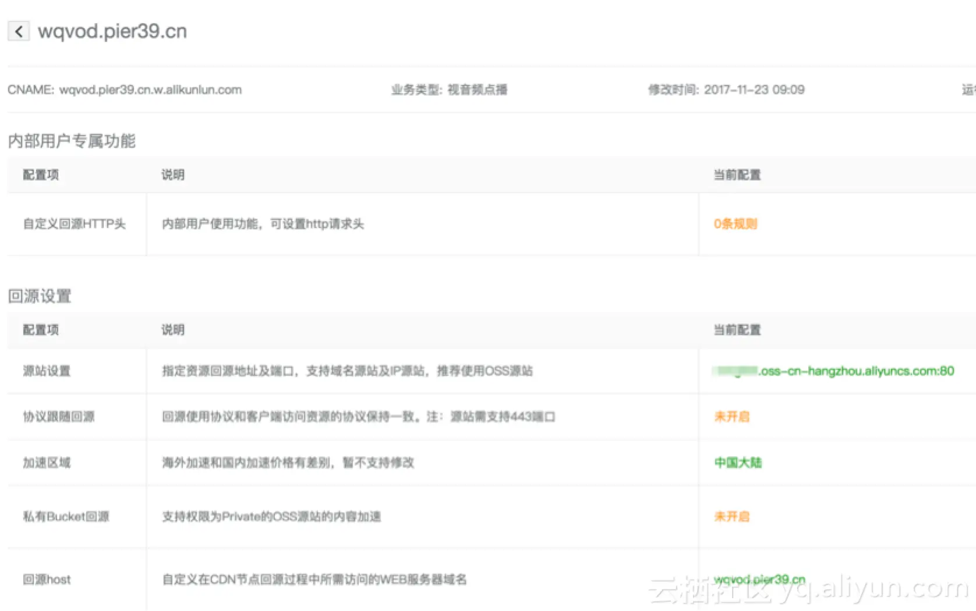Open the 0条规则 configuration link
This screenshot has height=611, width=976.
pos(735,224)
